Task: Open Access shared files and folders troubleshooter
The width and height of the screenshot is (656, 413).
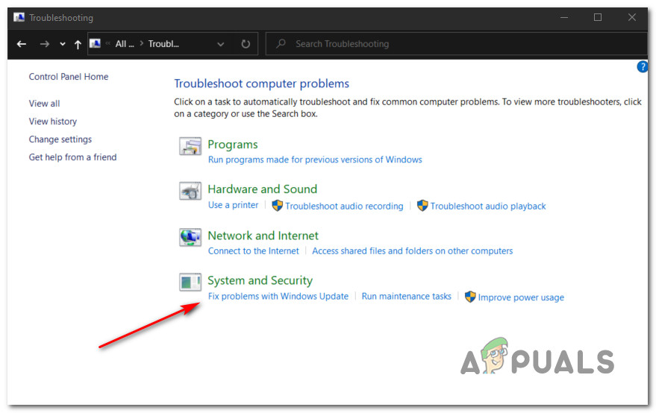Action: click(x=413, y=250)
